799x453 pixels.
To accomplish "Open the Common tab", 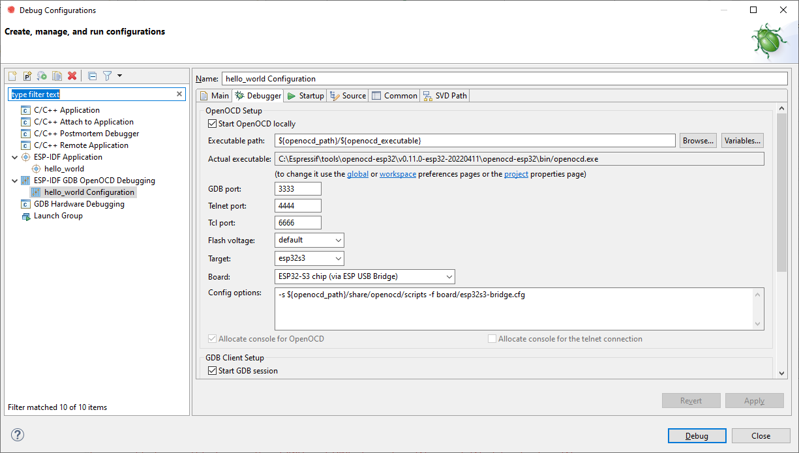I will [x=394, y=96].
